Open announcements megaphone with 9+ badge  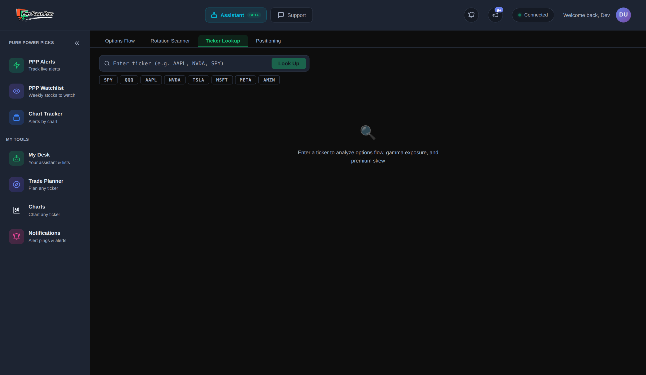(x=495, y=15)
